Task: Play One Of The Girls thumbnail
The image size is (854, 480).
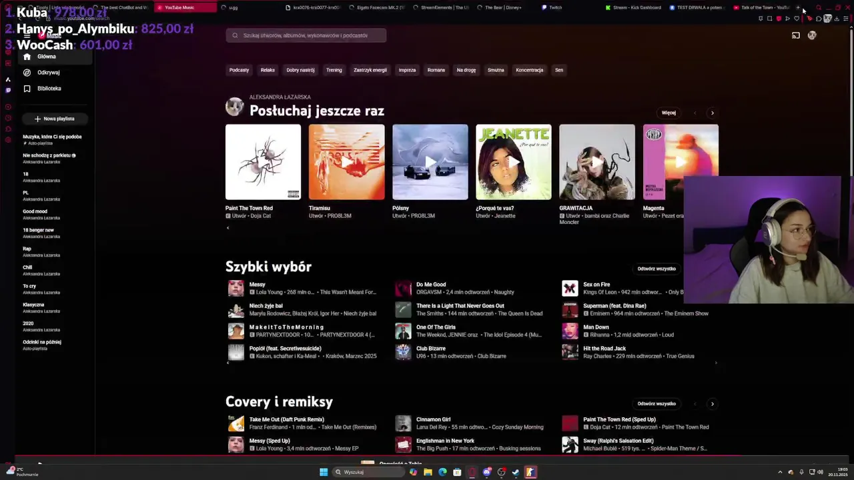Action: click(403, 331)
